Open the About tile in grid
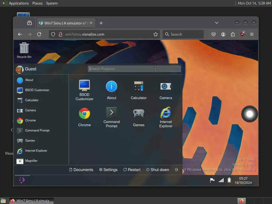This screenshot has height=204, width=272. pos(112,90)
